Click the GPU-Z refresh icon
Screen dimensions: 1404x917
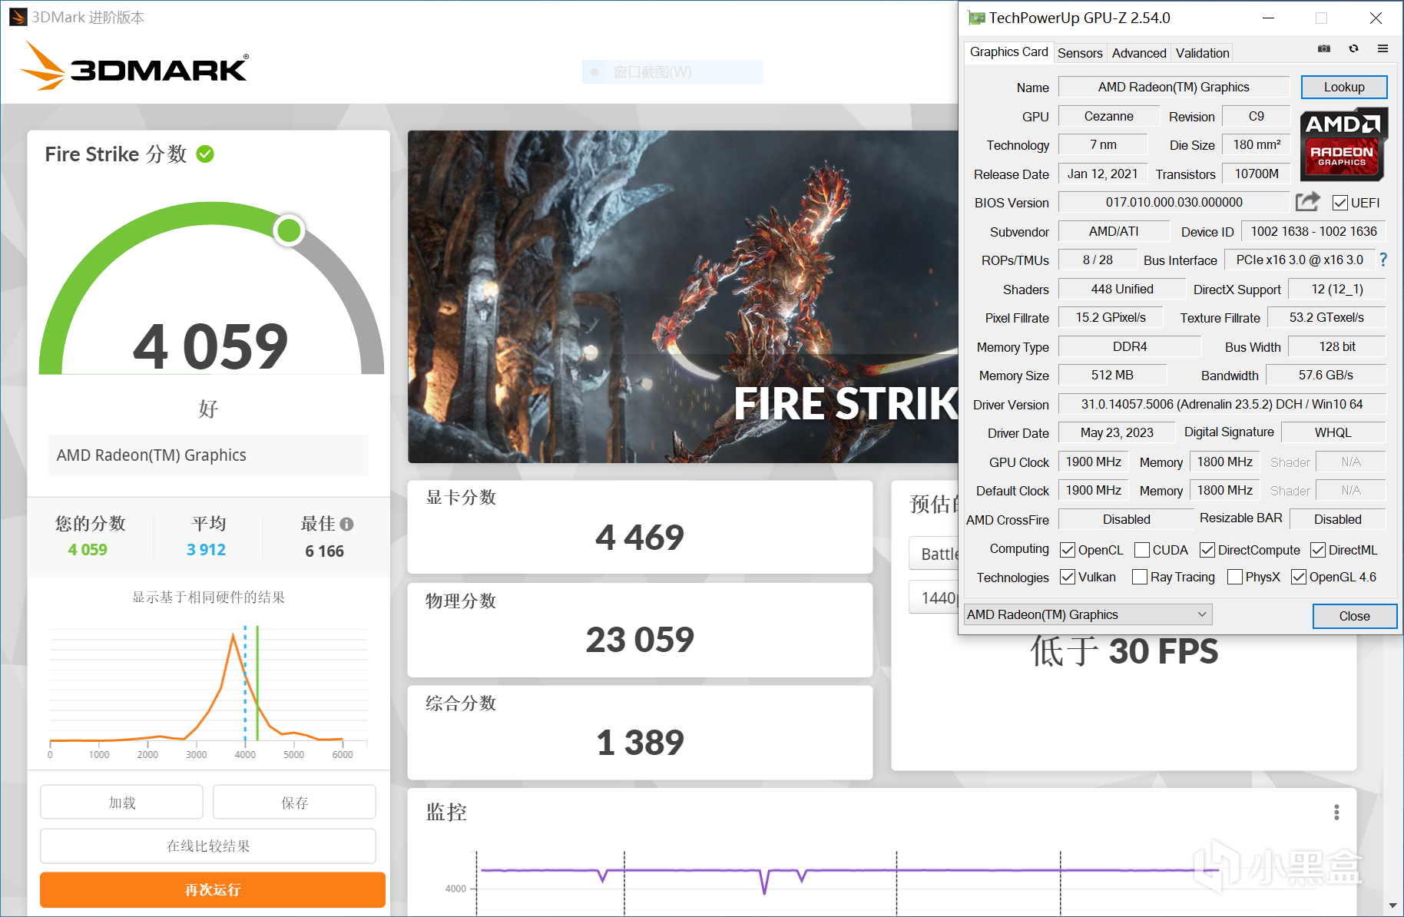tap(1353, 49)
